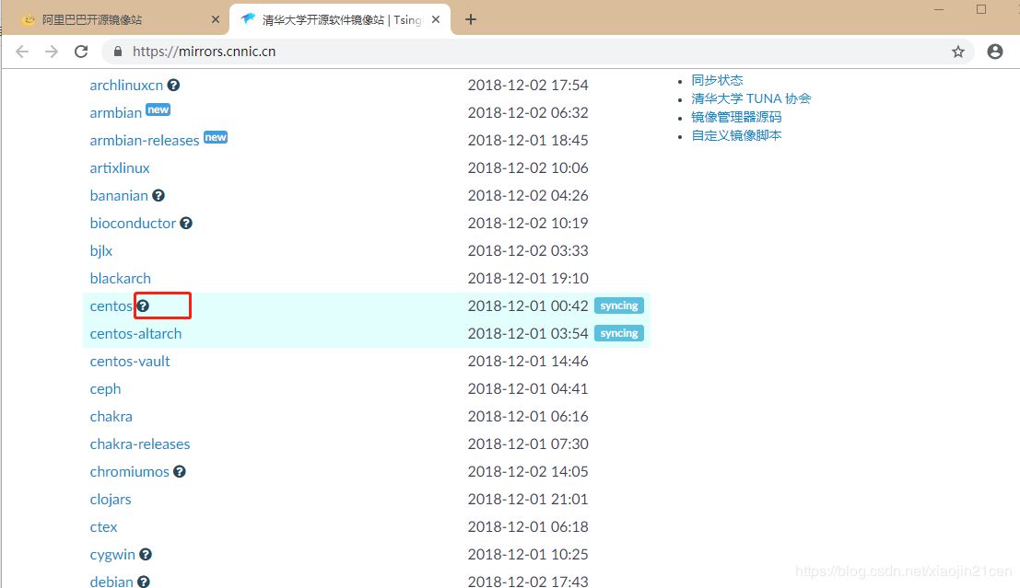Screen dimensions: 1020x588
Task: Open the armbian-releases mirror link
Action: [145, 141]
